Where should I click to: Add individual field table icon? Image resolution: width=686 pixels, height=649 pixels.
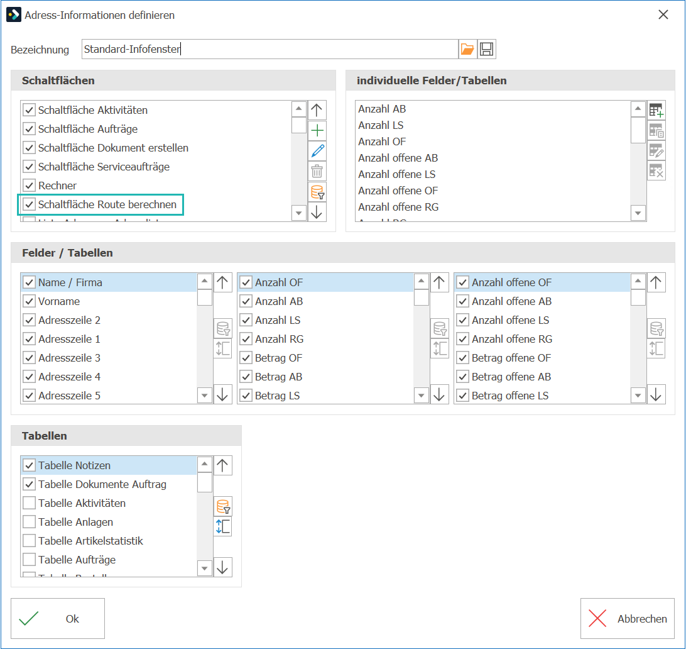tap(656, 110)
